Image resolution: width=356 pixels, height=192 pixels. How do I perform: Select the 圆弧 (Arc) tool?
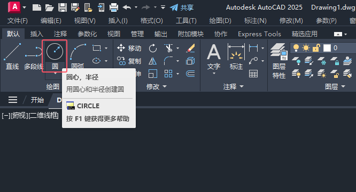(x=78, y=57)
